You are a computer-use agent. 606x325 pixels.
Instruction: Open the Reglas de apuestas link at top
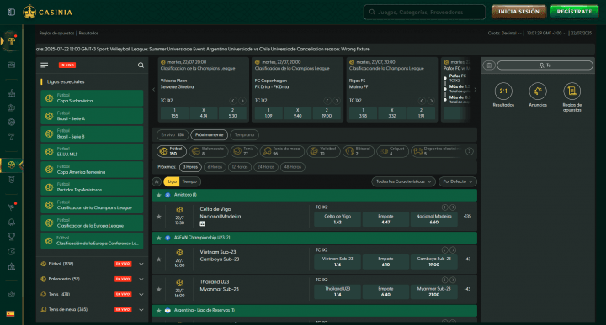pyautogui.click(x=56, y=33)
